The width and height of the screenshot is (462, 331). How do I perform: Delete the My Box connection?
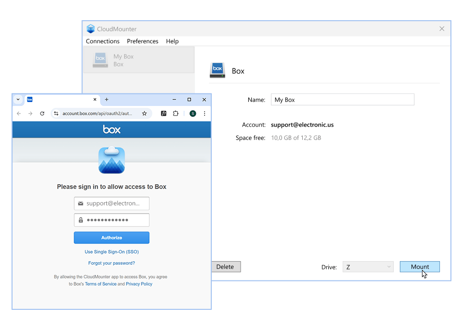(x=225, y=267)
